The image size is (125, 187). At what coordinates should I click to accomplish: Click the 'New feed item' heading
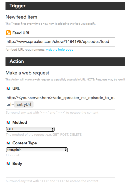(21, 17)
